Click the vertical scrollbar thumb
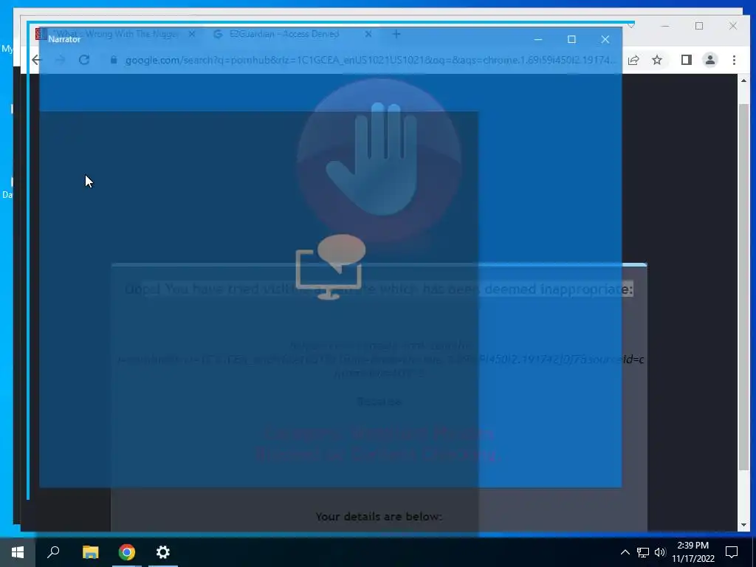 (743, 287)
